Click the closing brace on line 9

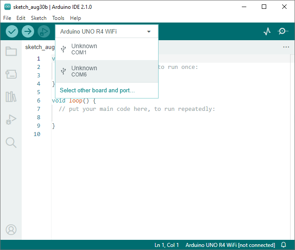[54, 126]
